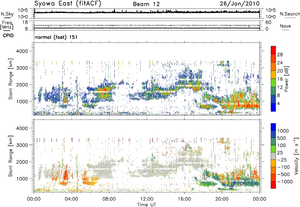Click the "-25" tick on the Velocity color bar

(281, 160)
